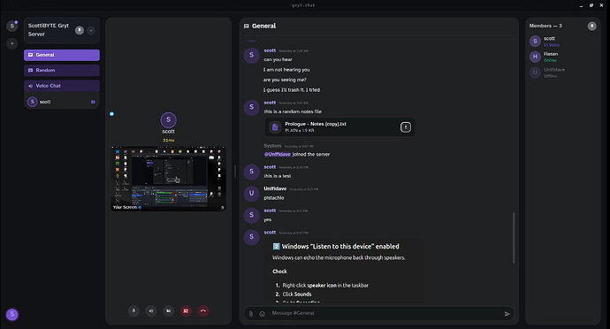
Task: Open scott in the Members list
Action: [x=562, y=42]
